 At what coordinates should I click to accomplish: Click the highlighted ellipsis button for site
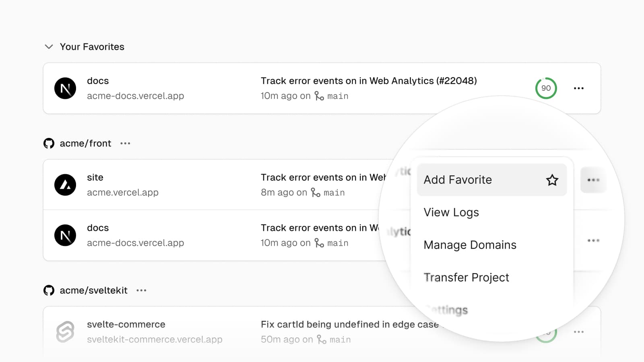593,180
